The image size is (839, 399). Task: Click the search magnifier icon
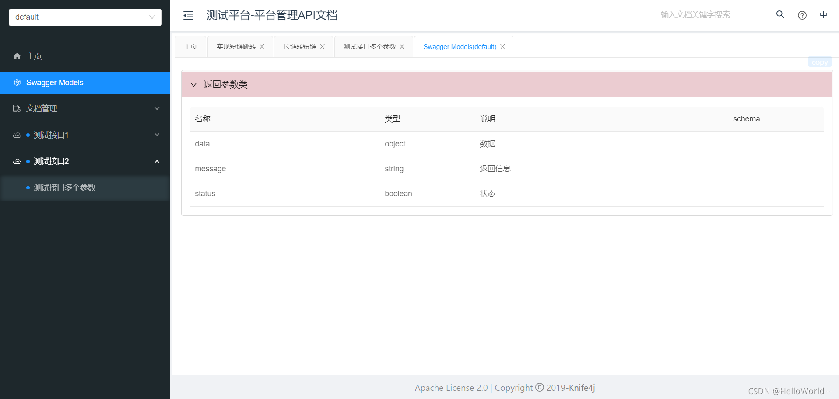pos(780,15)
